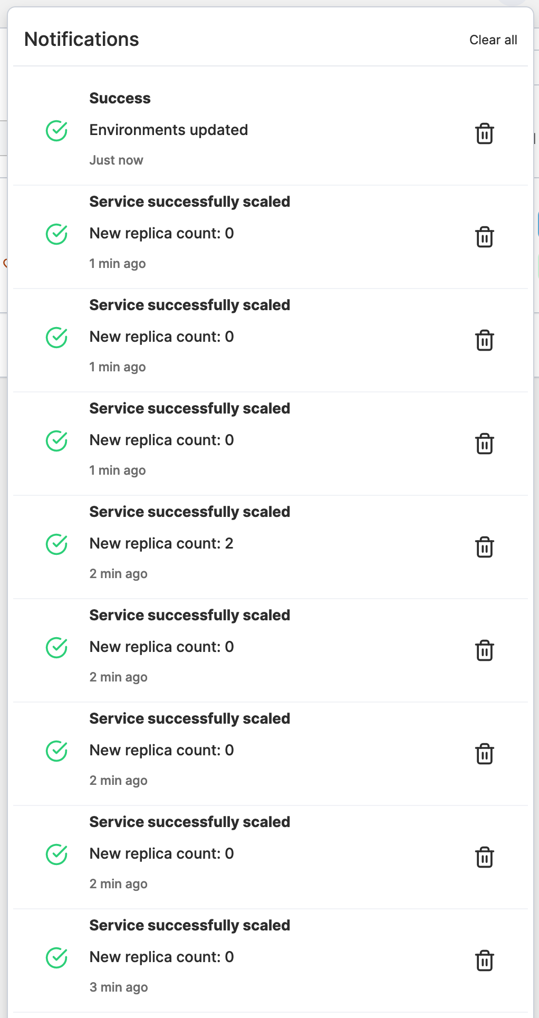
Task: Click the trash icon next to the third notification
Action: click(484, 341)
